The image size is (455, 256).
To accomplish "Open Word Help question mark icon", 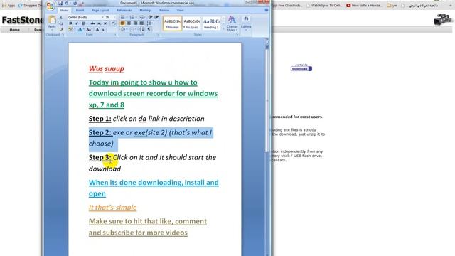I will coord(267,10).
